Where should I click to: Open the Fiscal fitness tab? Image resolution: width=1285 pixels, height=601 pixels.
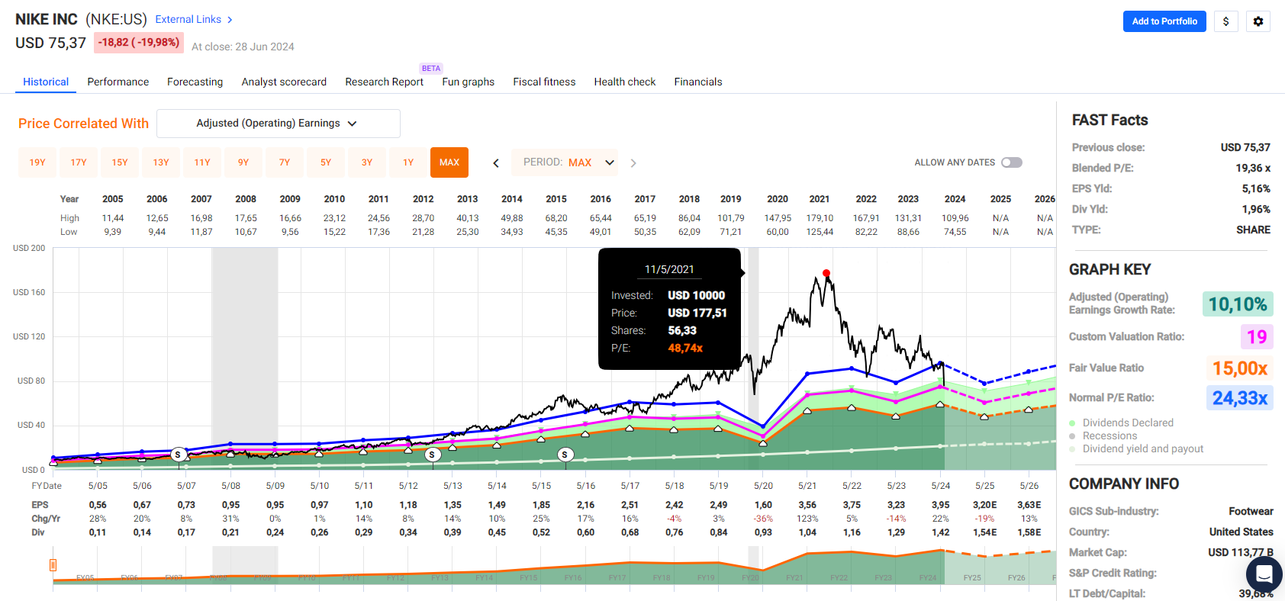click(544, 82)
